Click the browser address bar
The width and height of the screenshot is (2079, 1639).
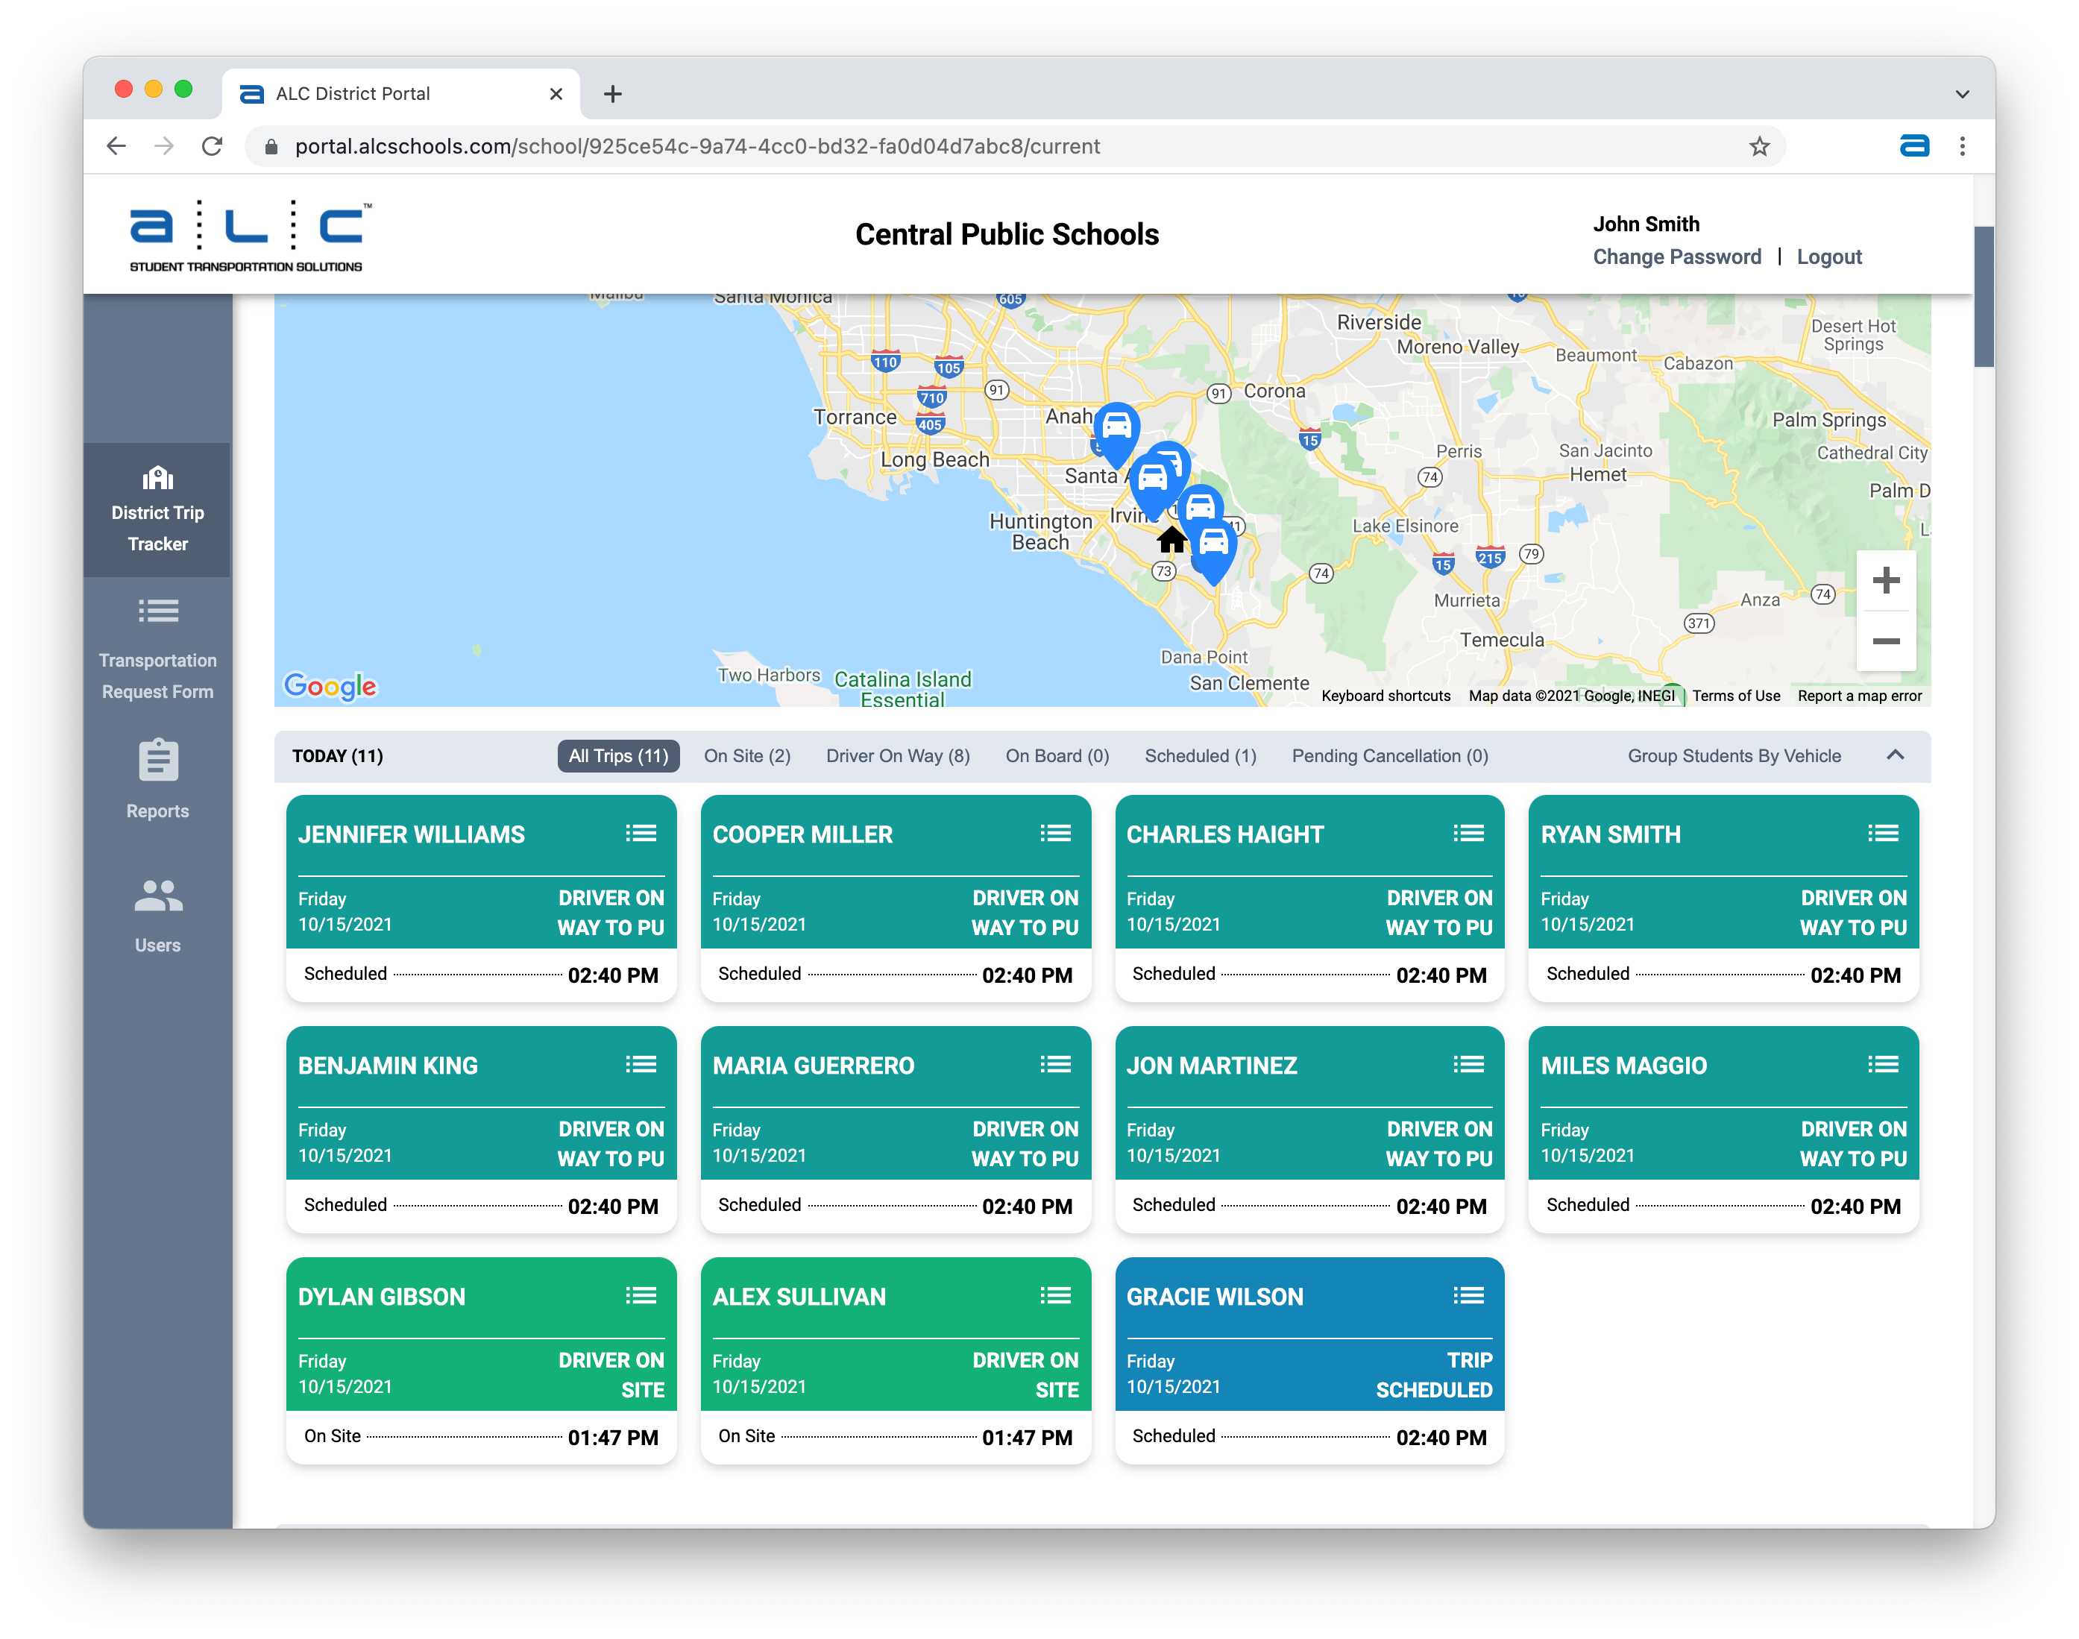pos(1014,146)
